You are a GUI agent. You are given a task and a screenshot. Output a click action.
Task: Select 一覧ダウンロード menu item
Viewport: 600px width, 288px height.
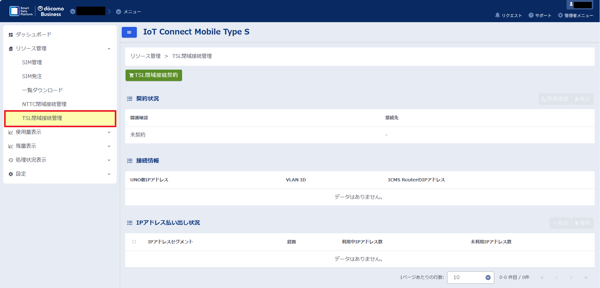[60, 90]
